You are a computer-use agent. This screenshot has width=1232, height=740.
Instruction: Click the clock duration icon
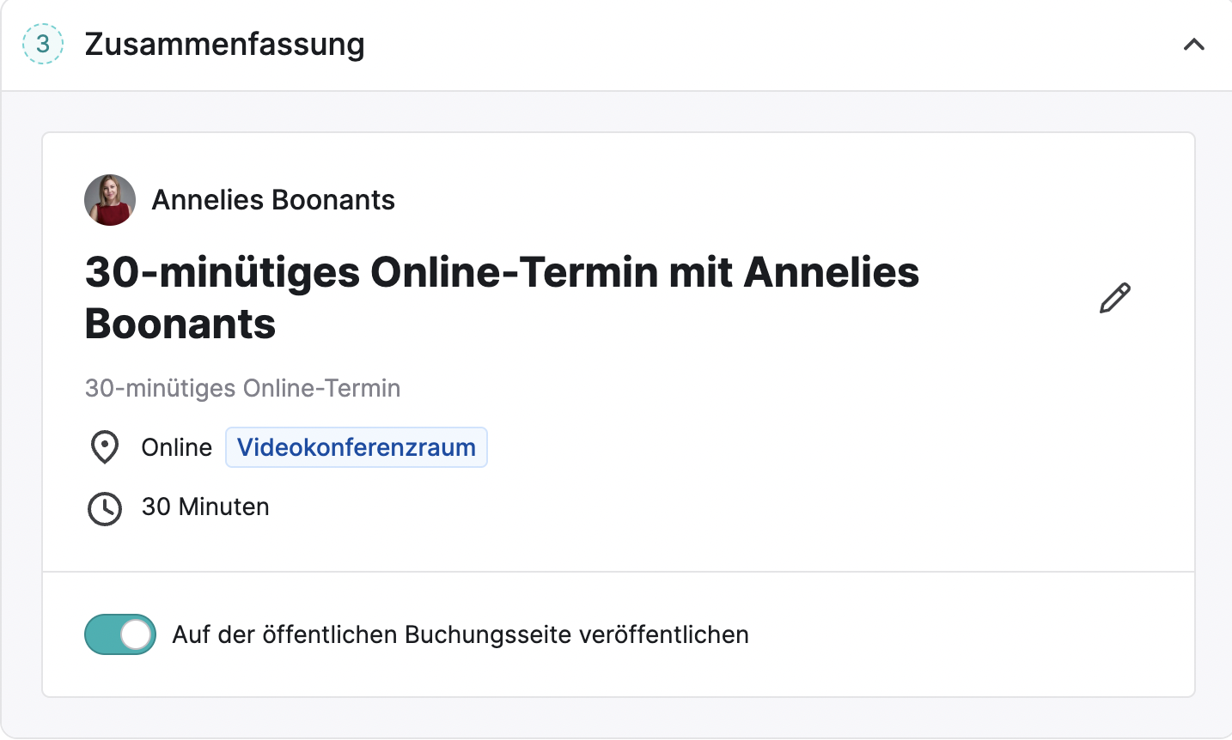[105, 508]
